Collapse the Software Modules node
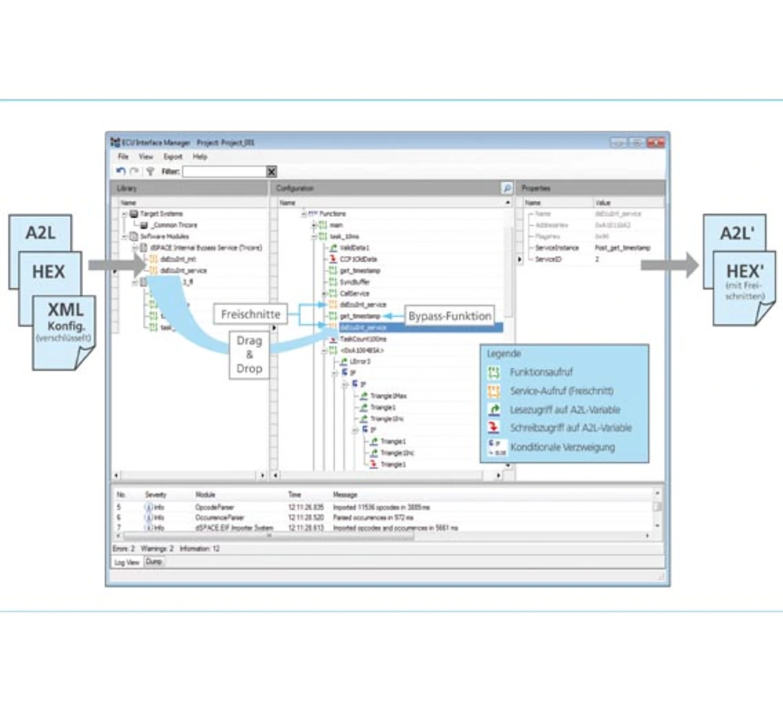This screenshot has width=783, height=728. 124,237
